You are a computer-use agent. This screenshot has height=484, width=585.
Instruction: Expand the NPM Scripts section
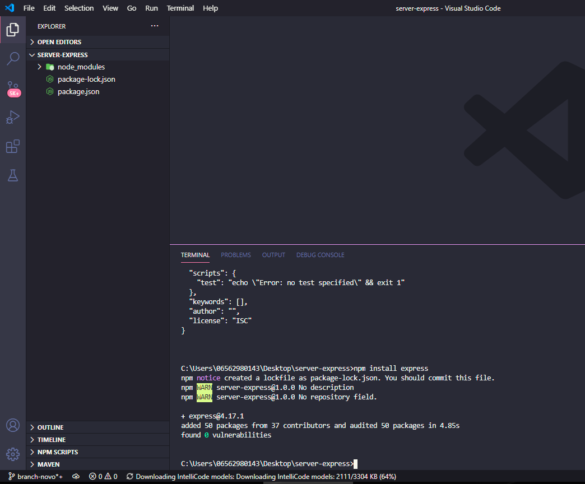click(x=57, y=452)
